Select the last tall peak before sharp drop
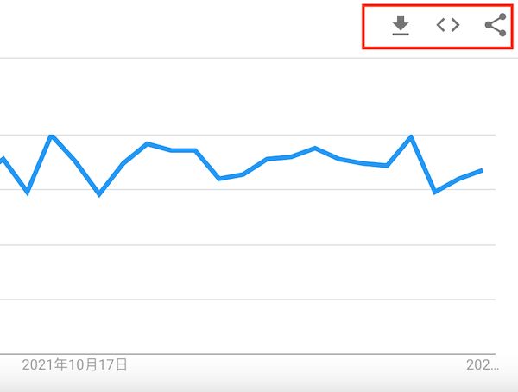 411,136
